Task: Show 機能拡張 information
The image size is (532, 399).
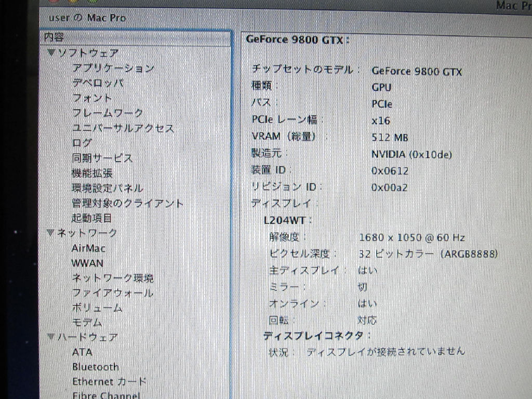Action: pos(92,173)
